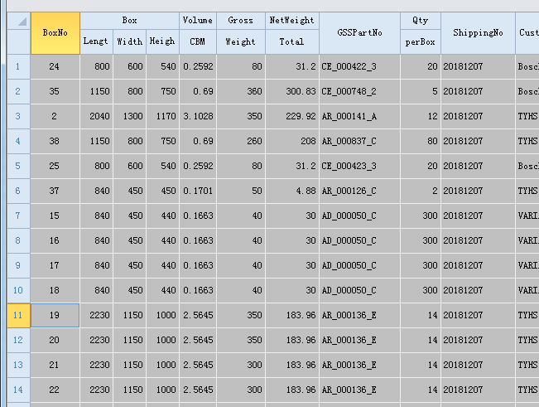Image resolution: width=539 pixels, height=407 pixels.
Task: Click volume cell 0.1701
Action: pyautogui.click(x=198, y=191)
